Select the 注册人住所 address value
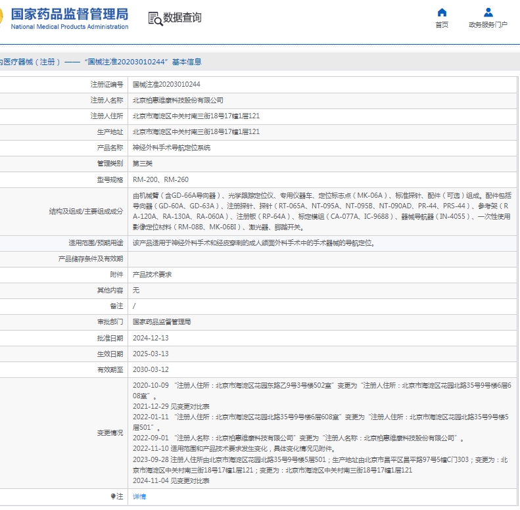Image resolution: width=520 pixels, height=510 pixels. (x=196, y=116)
